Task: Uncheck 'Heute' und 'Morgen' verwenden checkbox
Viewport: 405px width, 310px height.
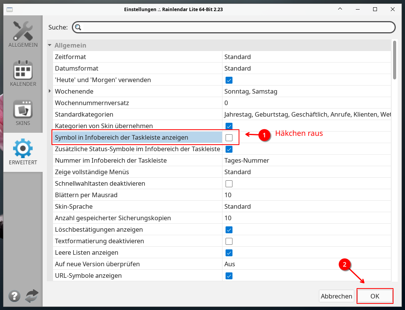Action: pyautogui.click(x=229, y=80)
